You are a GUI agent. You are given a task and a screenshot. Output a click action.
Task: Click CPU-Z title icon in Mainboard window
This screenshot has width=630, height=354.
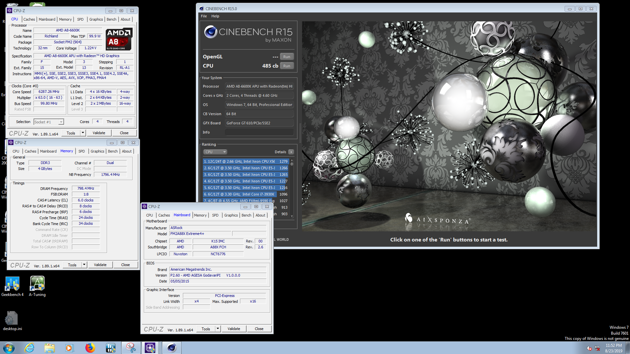144,206
